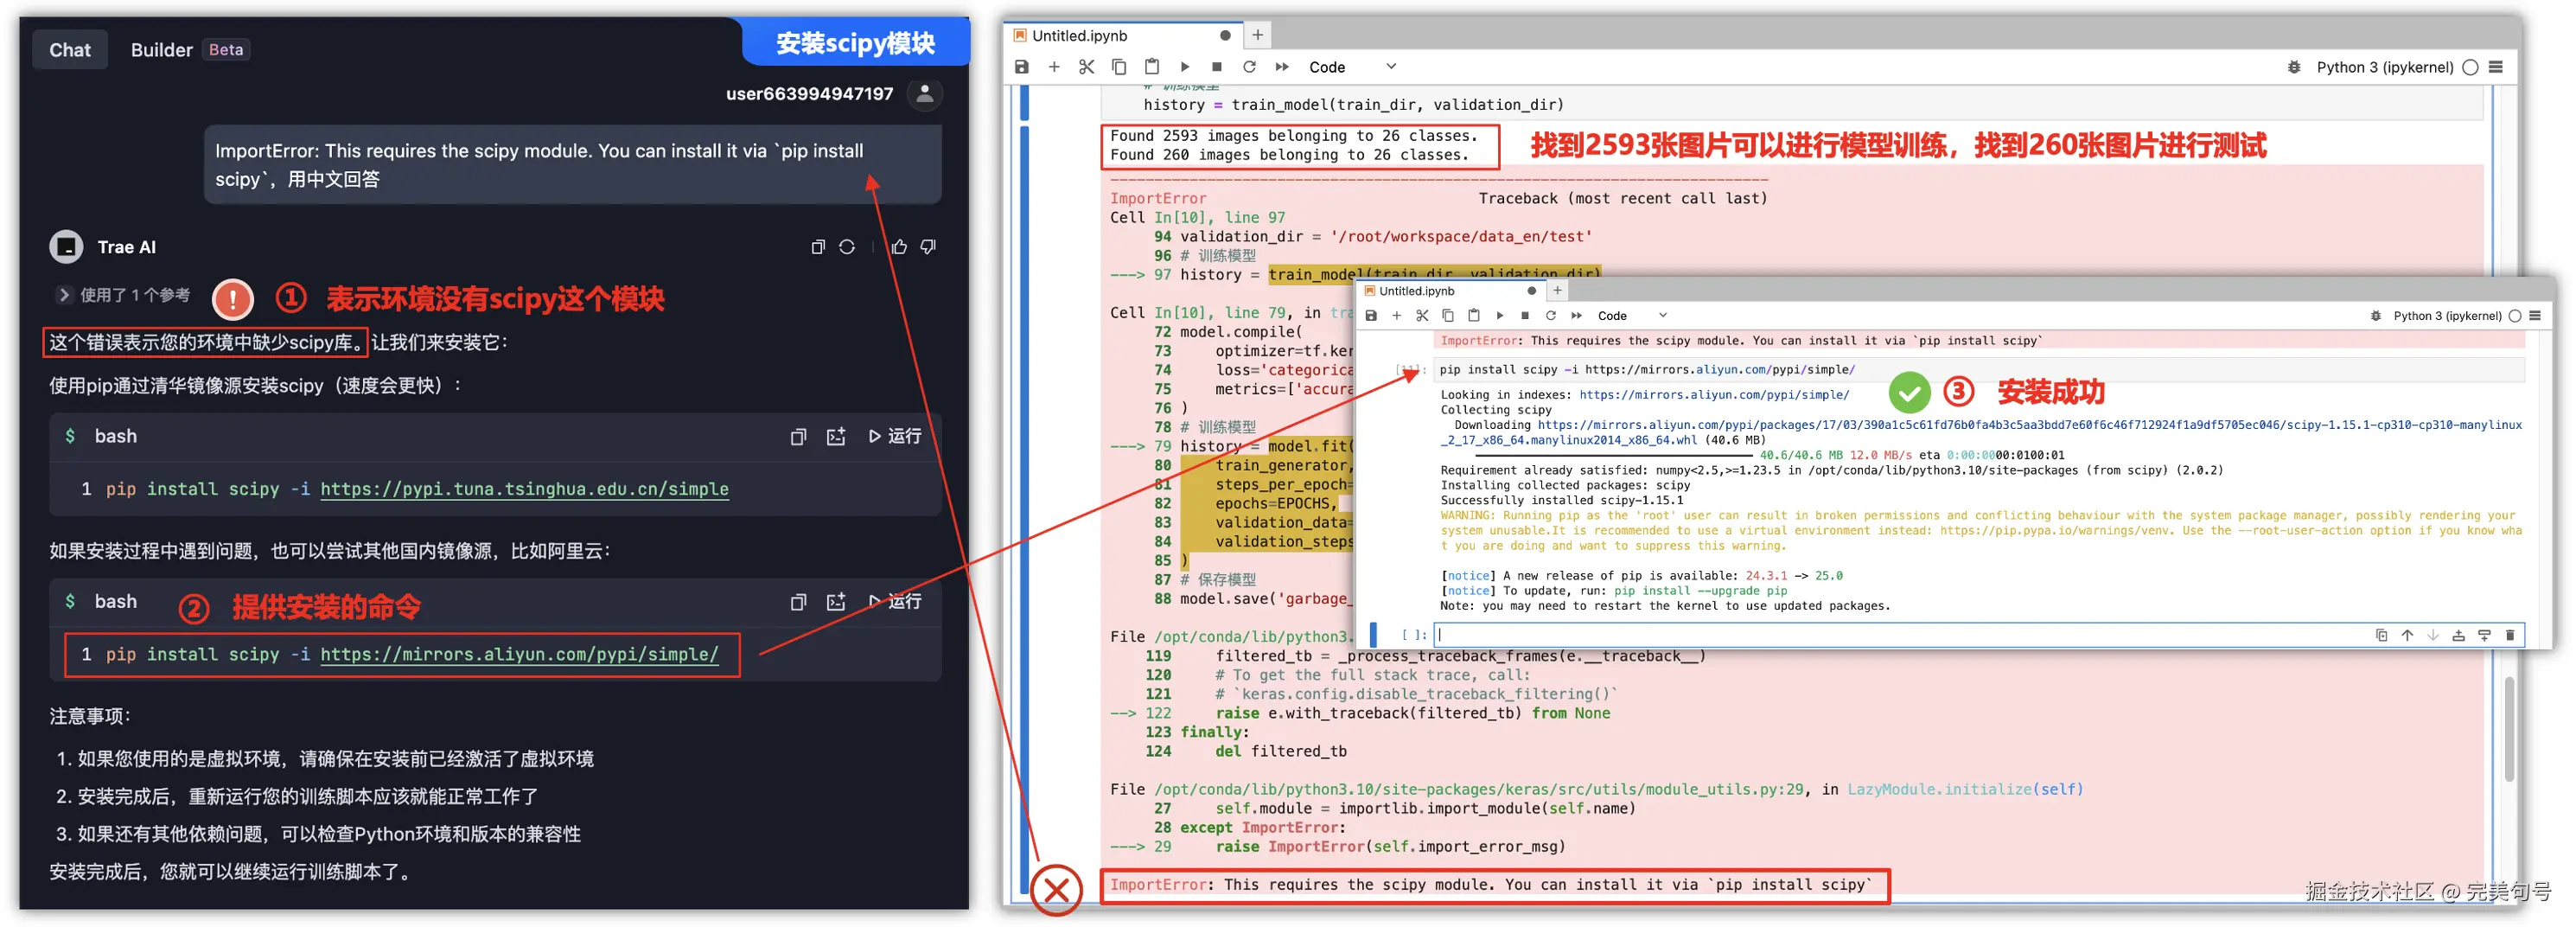This screenshot has width=2576, height=927.
Task: Insert a cell above the empty cell
Action: pos(2458,635)
